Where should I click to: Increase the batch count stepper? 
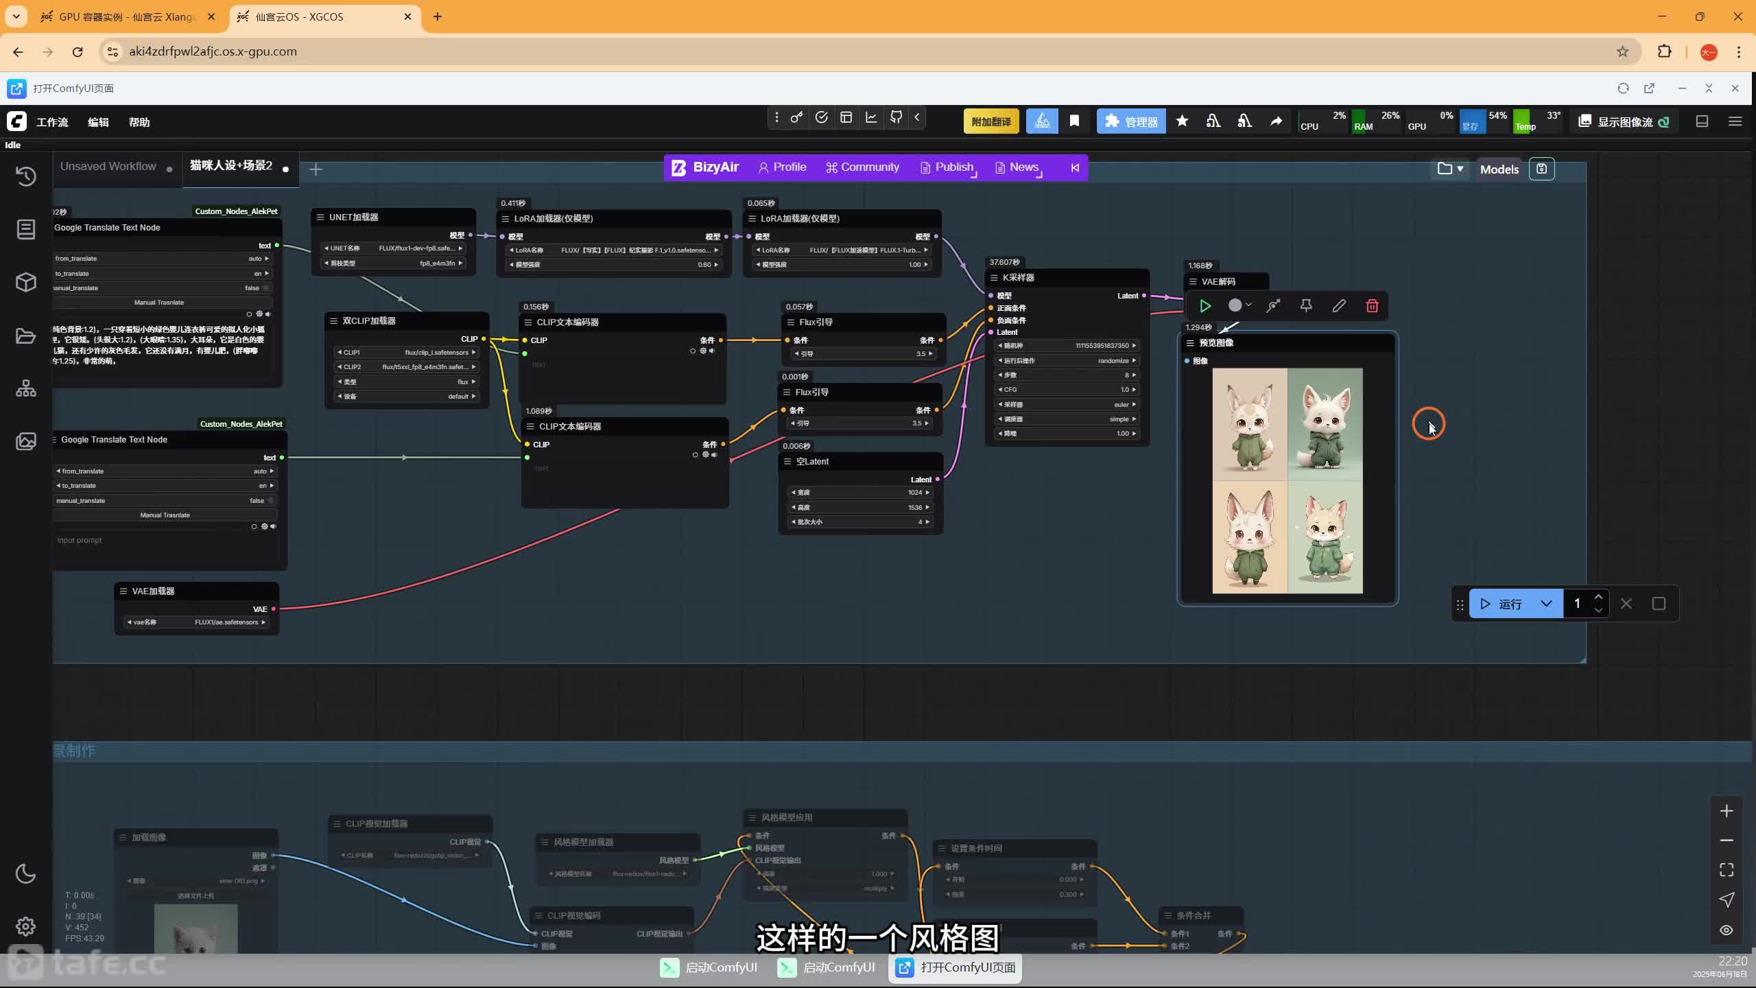pos(1598,597)
